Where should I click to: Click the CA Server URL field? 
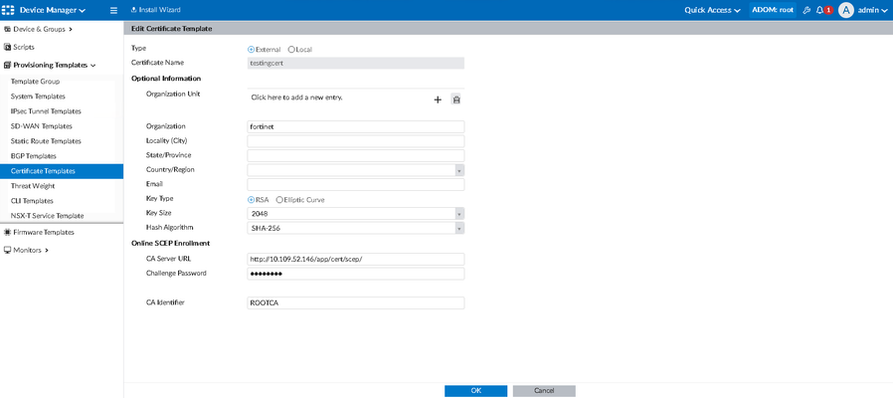[356, 260]
